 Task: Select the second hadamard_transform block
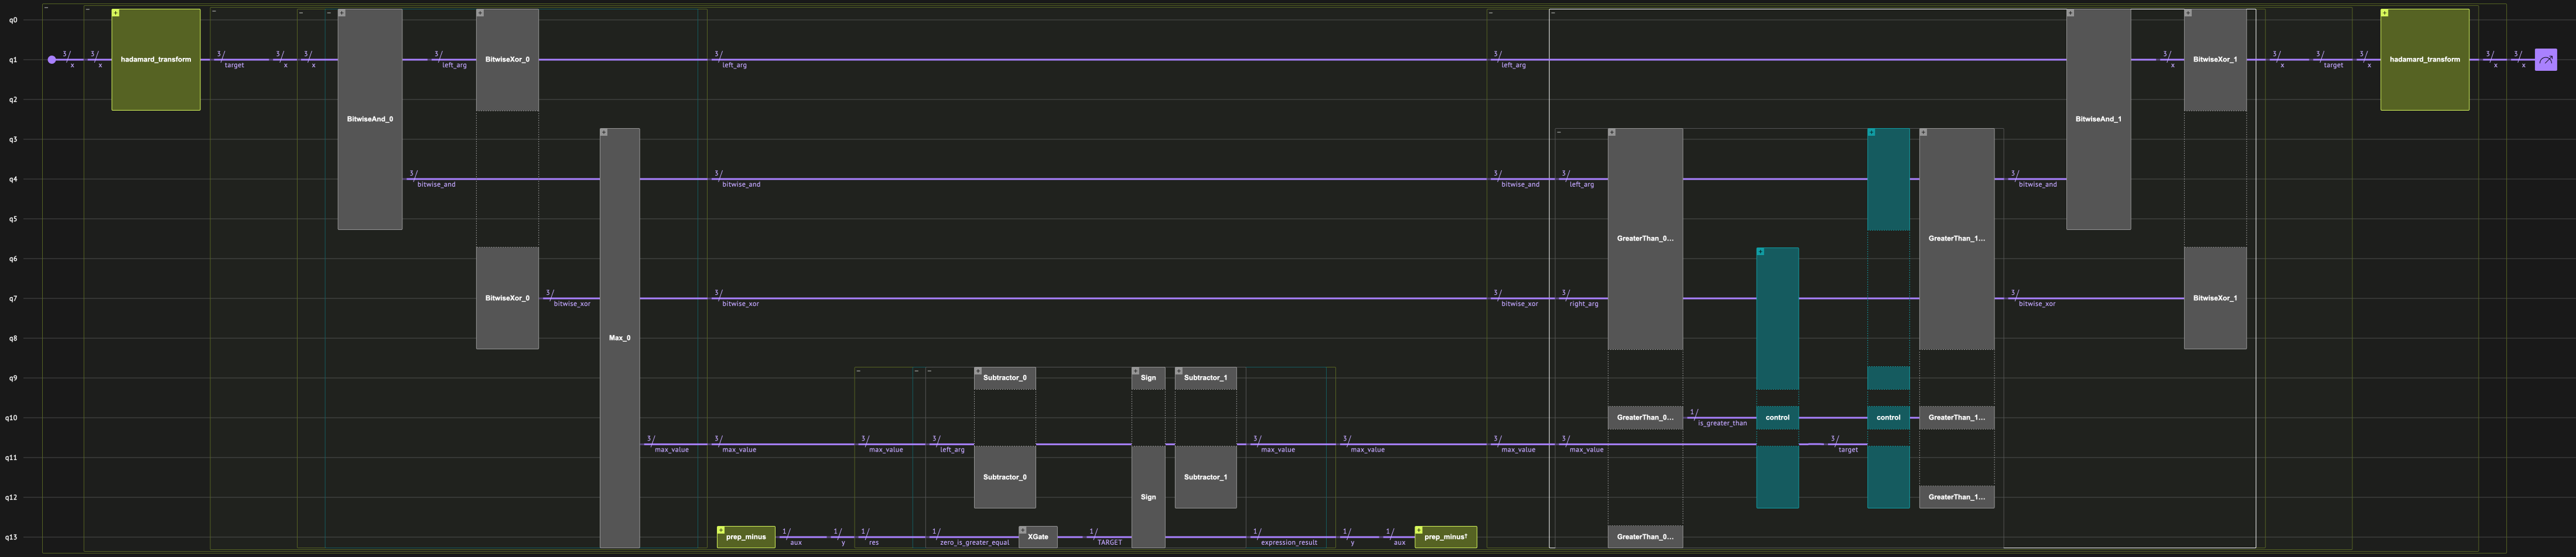pyautogui.click(x=2424, y=60)
